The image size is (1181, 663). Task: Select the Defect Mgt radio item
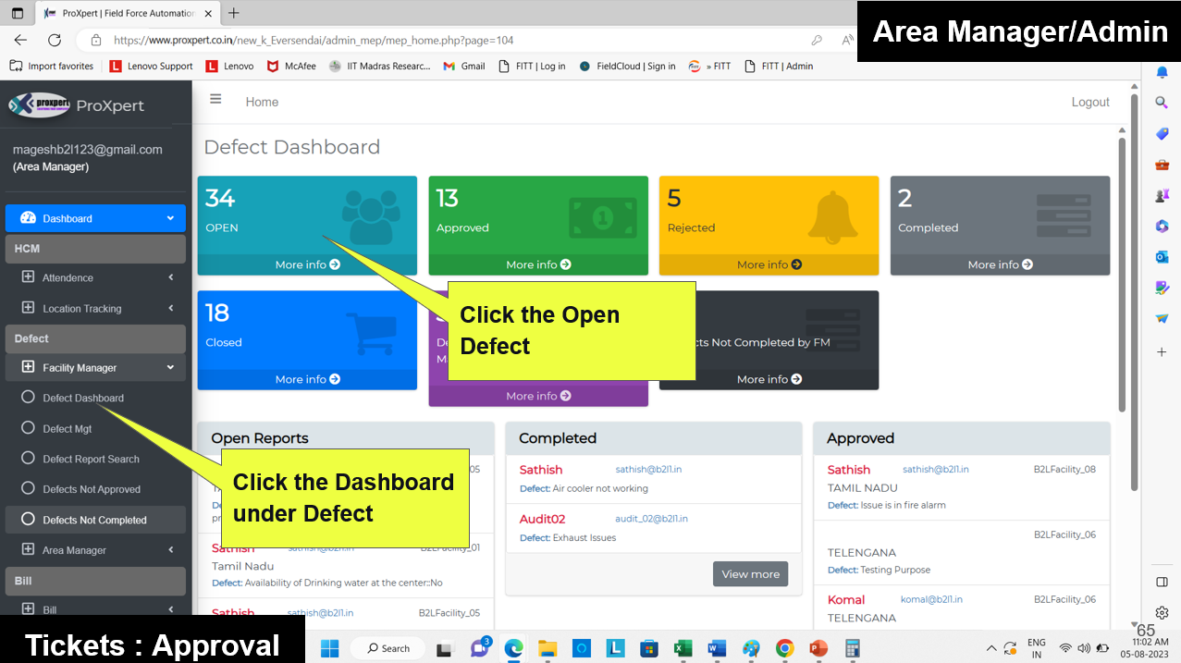coord(67,429)
